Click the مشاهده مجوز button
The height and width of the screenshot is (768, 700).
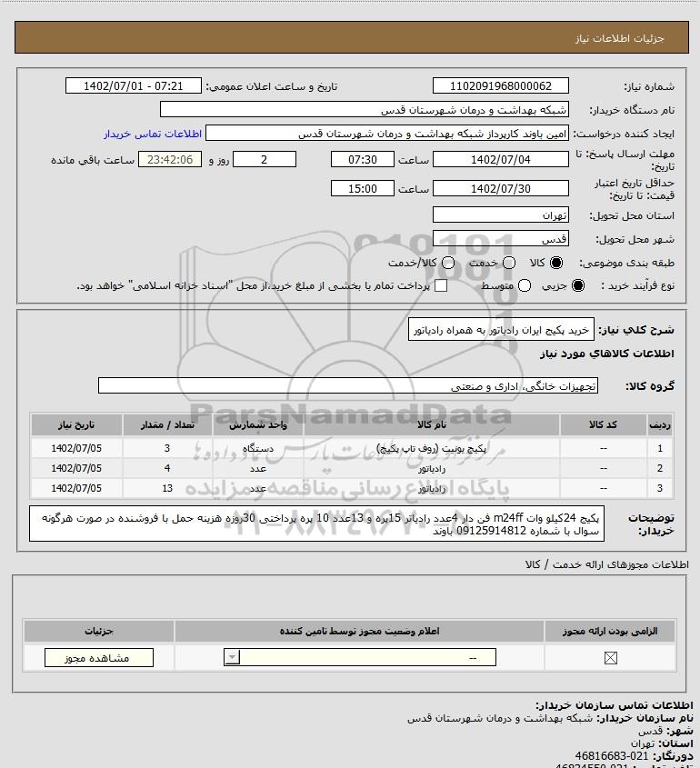[98, 658]
